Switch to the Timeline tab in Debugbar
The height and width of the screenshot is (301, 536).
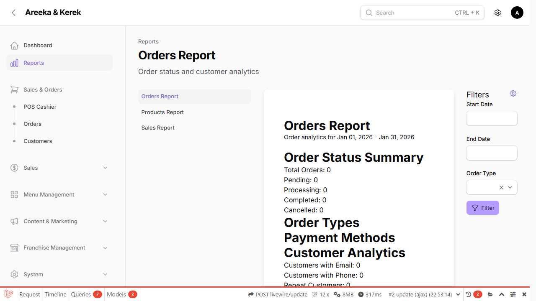pyautogui.click(x=55, y=294)
